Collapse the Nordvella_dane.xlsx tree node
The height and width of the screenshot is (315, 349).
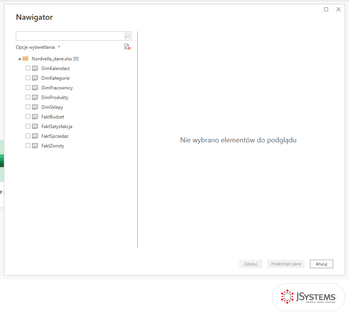pyautogui.click(x=19, y=59)
